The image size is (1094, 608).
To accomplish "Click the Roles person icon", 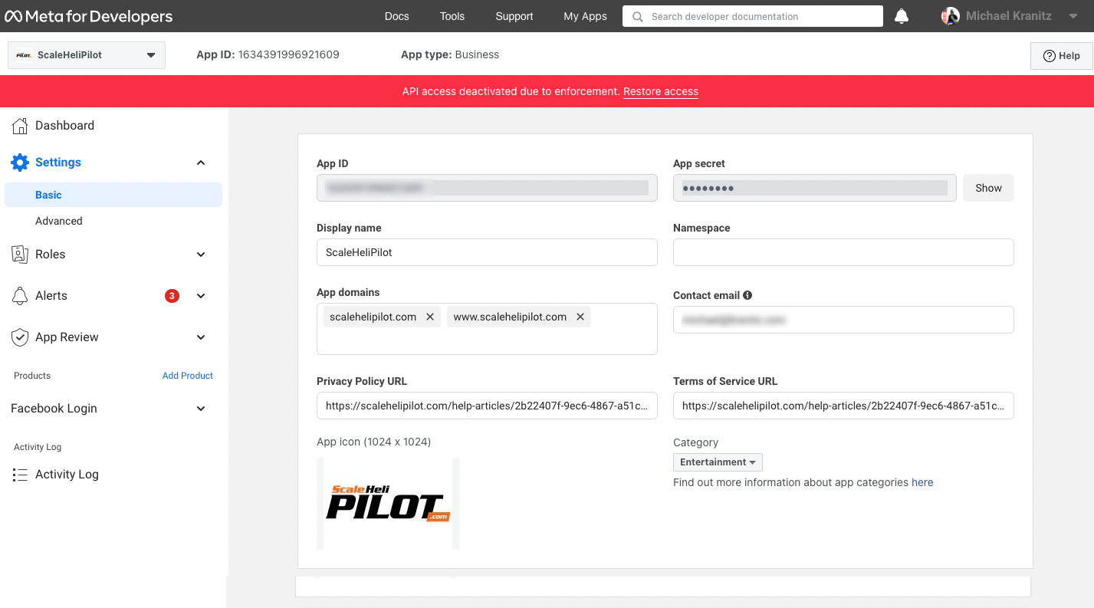I will 20,255.
